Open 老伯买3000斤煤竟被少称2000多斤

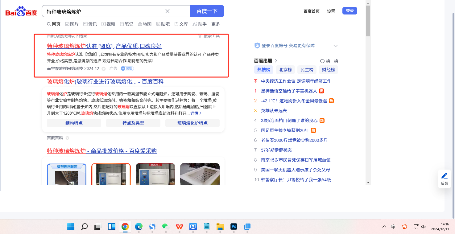tap(294, 140)
